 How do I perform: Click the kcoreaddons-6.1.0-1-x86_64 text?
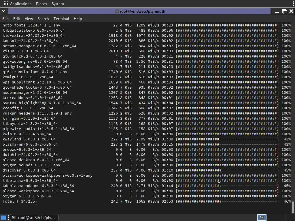click(32, 98)
